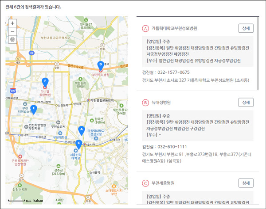266x209 pixels.
Task: Select map marker C near 소사역
Action: coord(79,144)
